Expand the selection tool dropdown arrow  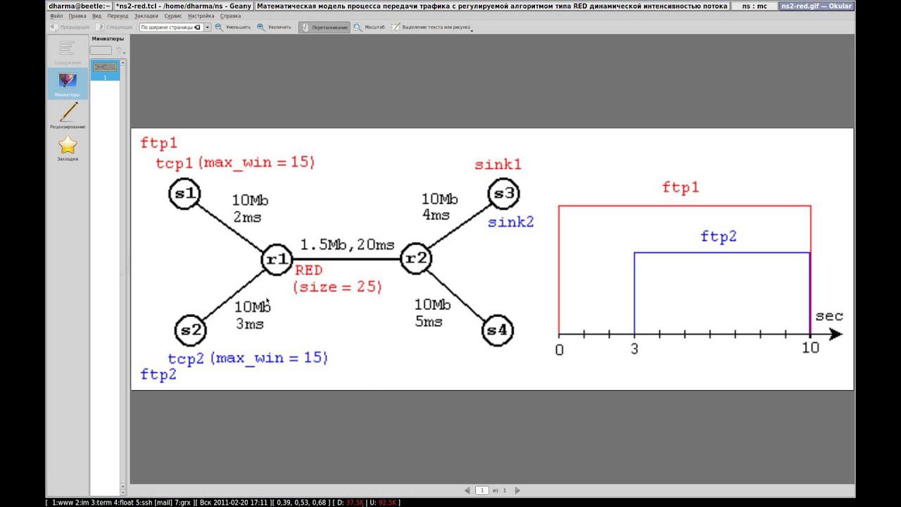(472, 30)
